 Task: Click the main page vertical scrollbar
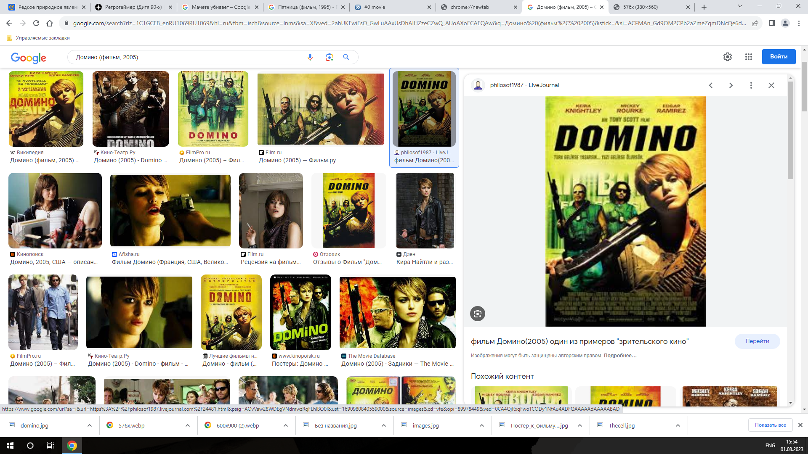point(804,87)
